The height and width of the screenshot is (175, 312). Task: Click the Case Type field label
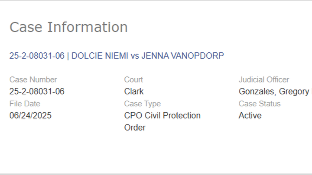pos(142,104)
